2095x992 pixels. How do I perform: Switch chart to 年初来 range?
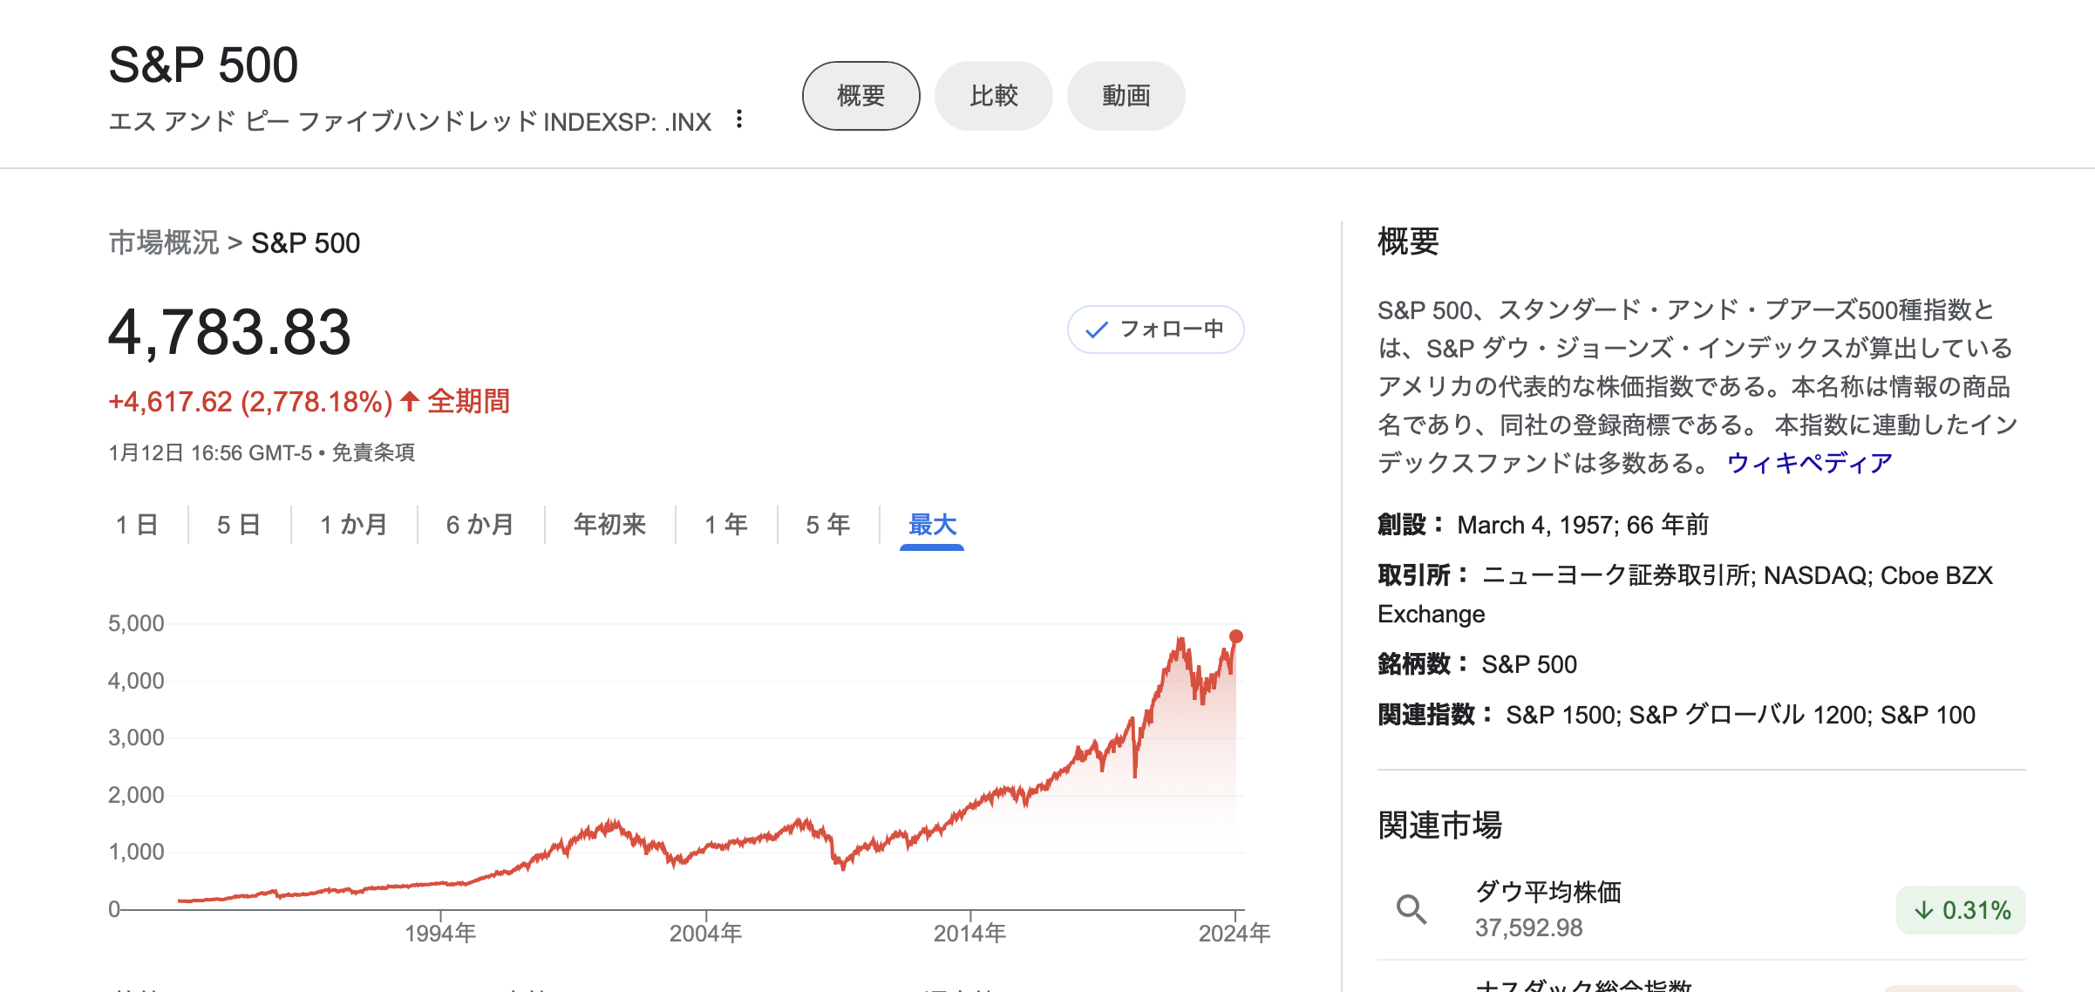point(609,525)
